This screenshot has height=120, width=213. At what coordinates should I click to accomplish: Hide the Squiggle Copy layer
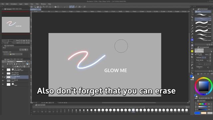point(3,73)
